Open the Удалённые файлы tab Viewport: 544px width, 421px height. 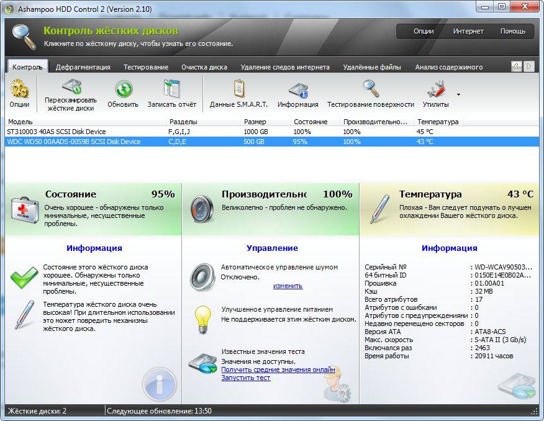point(372,67)
